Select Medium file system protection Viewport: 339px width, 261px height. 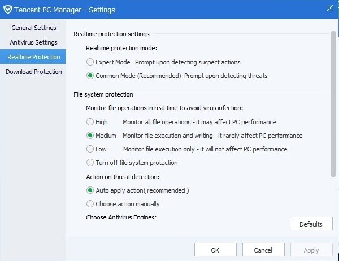pos(90,136)
